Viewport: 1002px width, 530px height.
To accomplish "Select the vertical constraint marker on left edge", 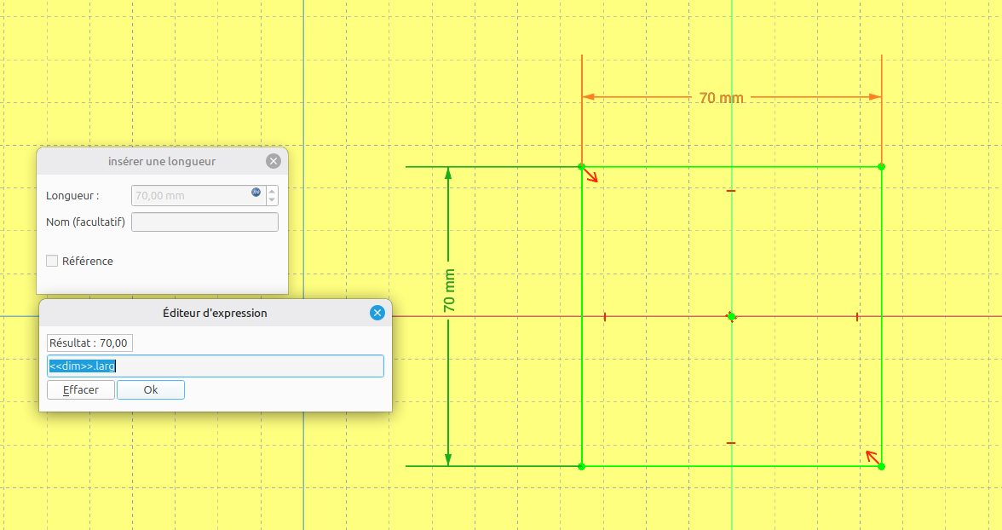I will (x=605, y=317).
